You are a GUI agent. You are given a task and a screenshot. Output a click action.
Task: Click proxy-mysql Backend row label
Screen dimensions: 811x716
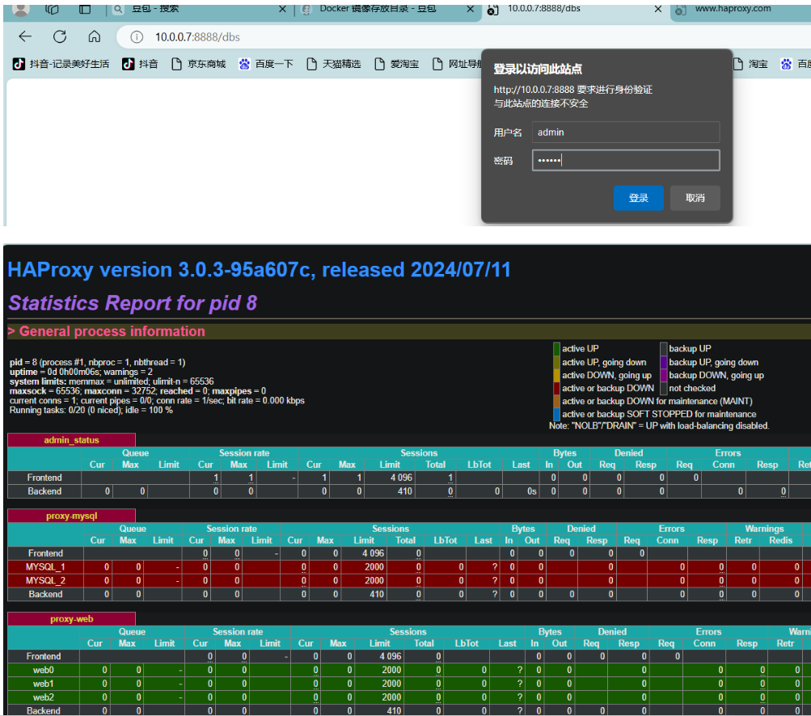pos(45,595)
